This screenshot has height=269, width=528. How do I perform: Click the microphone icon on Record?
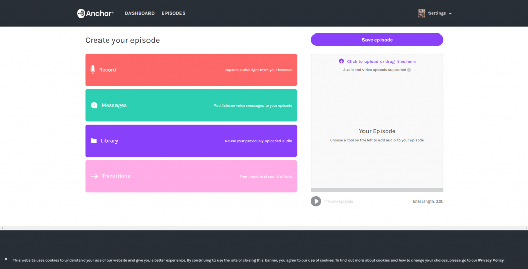[x=93, y=70]
